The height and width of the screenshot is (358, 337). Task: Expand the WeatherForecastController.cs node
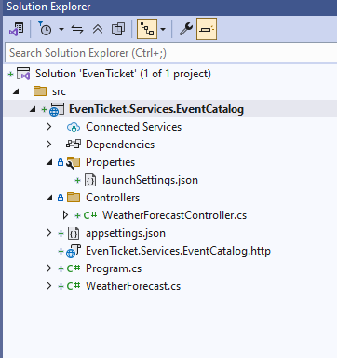[x=65, y=215]
